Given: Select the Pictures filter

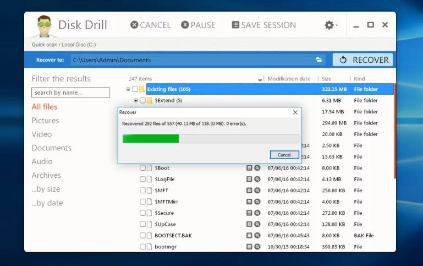Looking at the screenshot, I should point(45,121).
